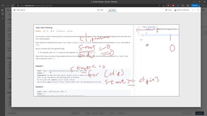
Task: Open the browser extensions icon
Action: (x=183, y=5)
